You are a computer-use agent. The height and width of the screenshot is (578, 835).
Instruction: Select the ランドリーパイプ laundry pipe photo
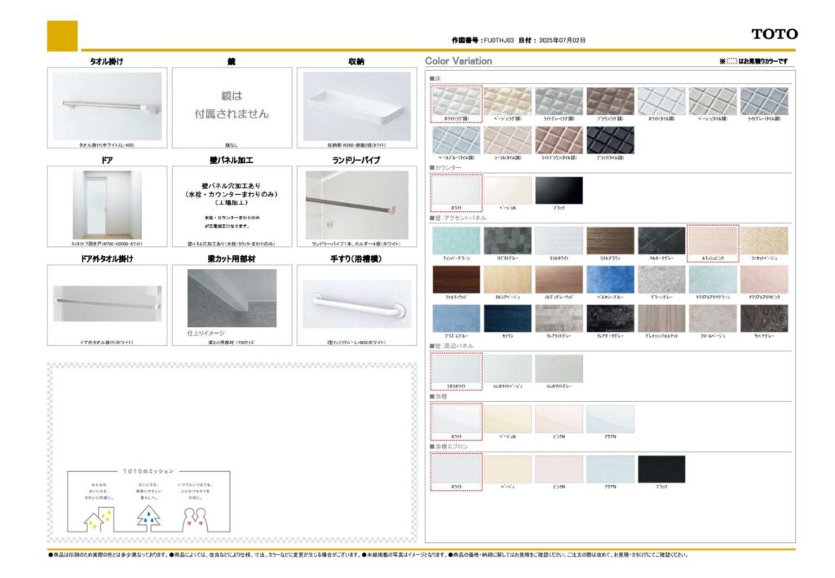click(x=356, y=204)
